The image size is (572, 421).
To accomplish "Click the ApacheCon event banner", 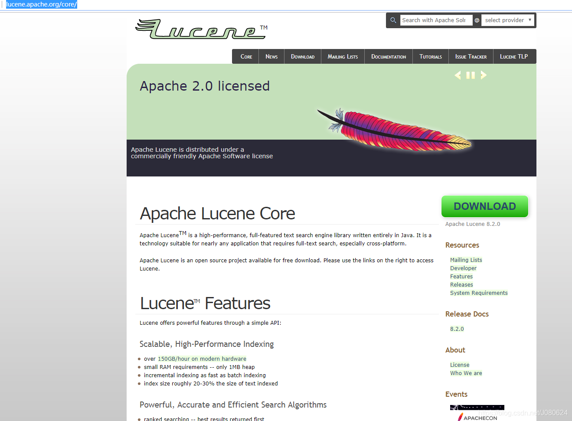I will coord(477,413).
